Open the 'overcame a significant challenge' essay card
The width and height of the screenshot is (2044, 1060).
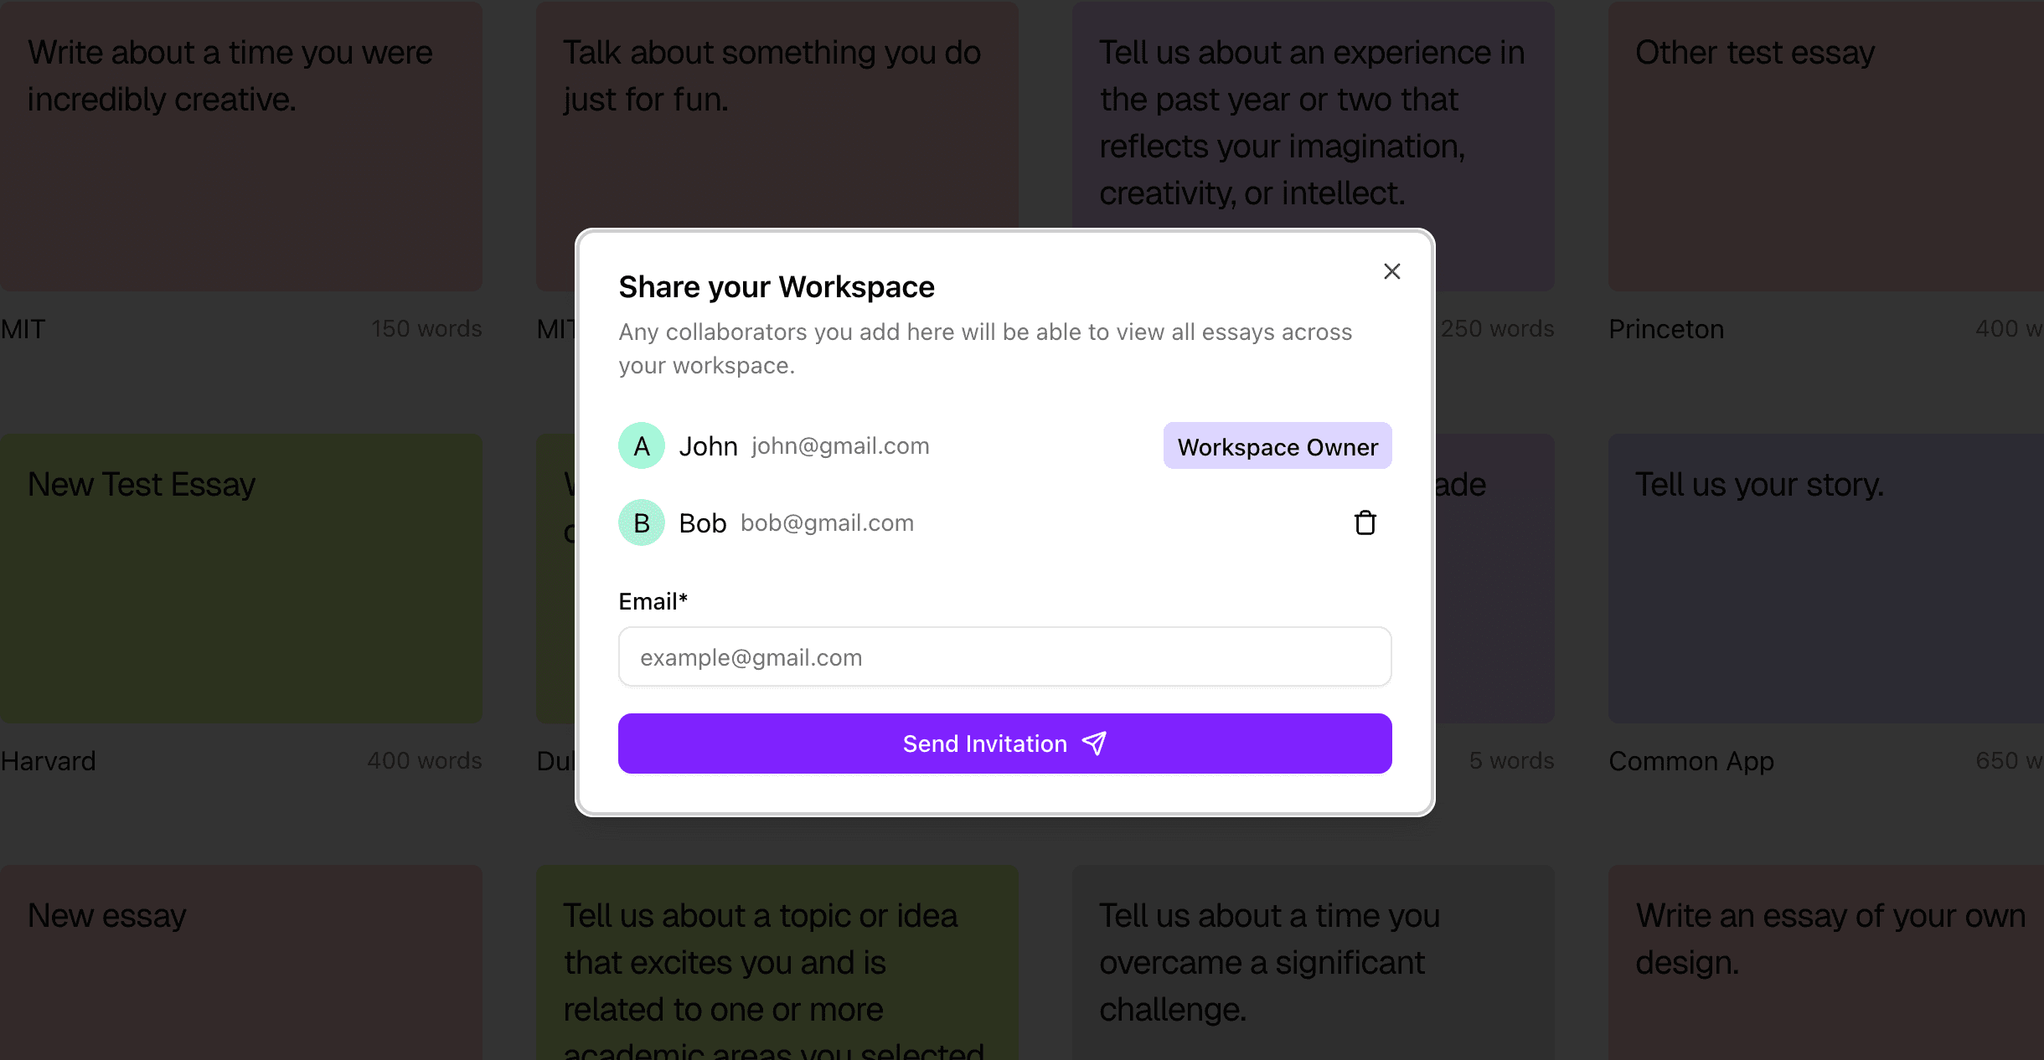(1314, 963)
